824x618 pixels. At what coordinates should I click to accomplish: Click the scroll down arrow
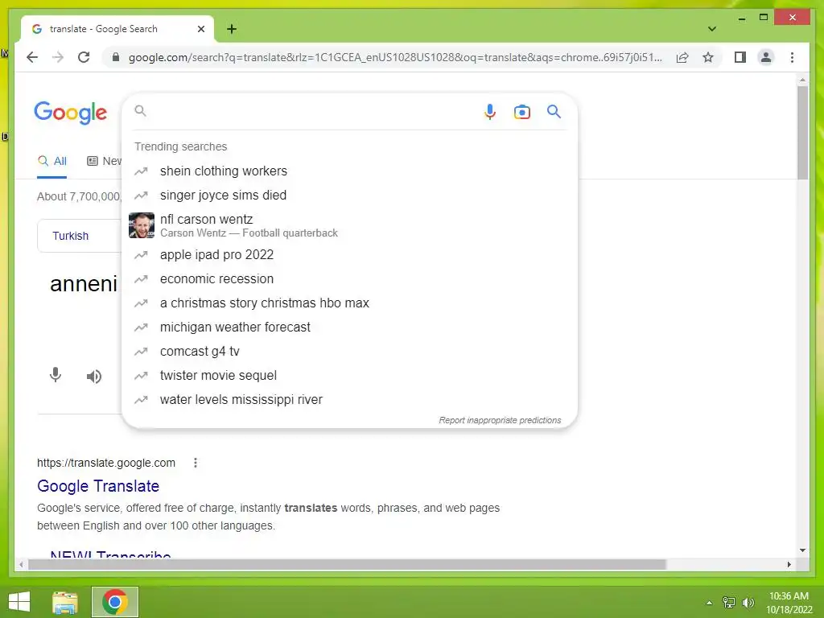(802, 550)
